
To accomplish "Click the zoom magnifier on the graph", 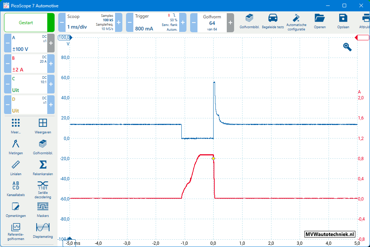I will (347, 47).
